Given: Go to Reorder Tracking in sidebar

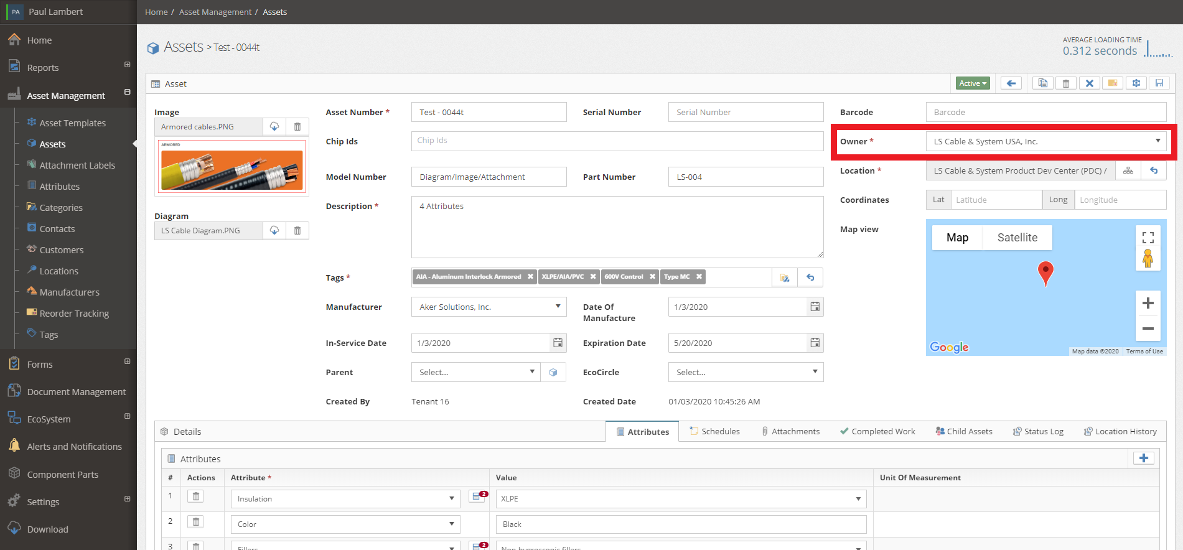Looking at the screenshot, I should coord(74,314).
